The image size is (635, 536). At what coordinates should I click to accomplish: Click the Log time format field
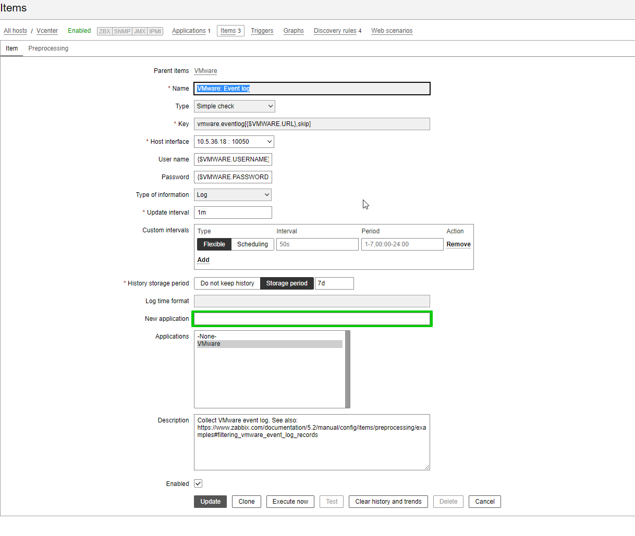coord(312,301)
